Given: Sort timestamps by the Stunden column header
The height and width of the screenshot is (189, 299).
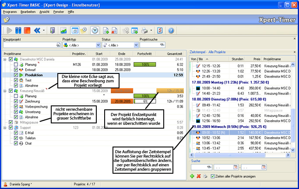Looking at the screenshot, I should pyautogui.click(x=236, y=59).
